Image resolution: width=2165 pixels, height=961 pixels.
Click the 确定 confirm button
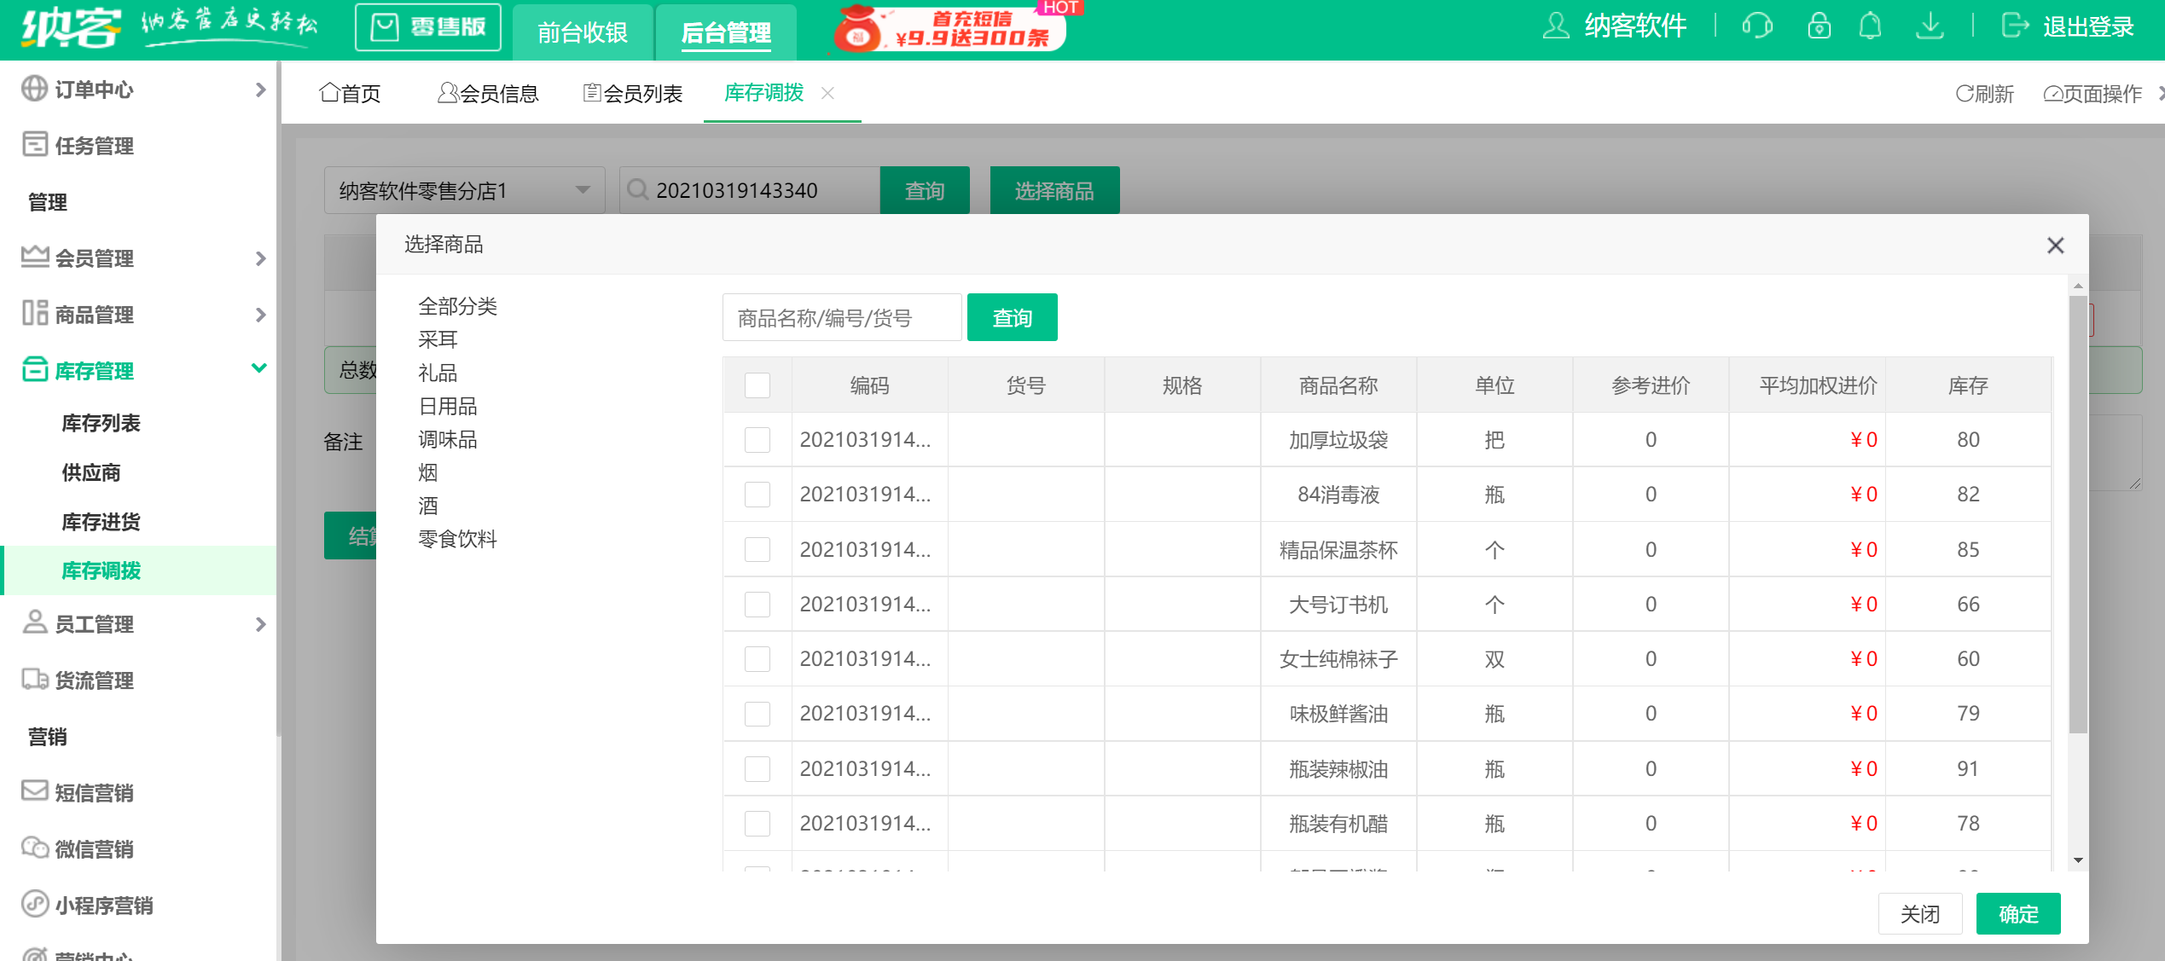point(2017,913)
